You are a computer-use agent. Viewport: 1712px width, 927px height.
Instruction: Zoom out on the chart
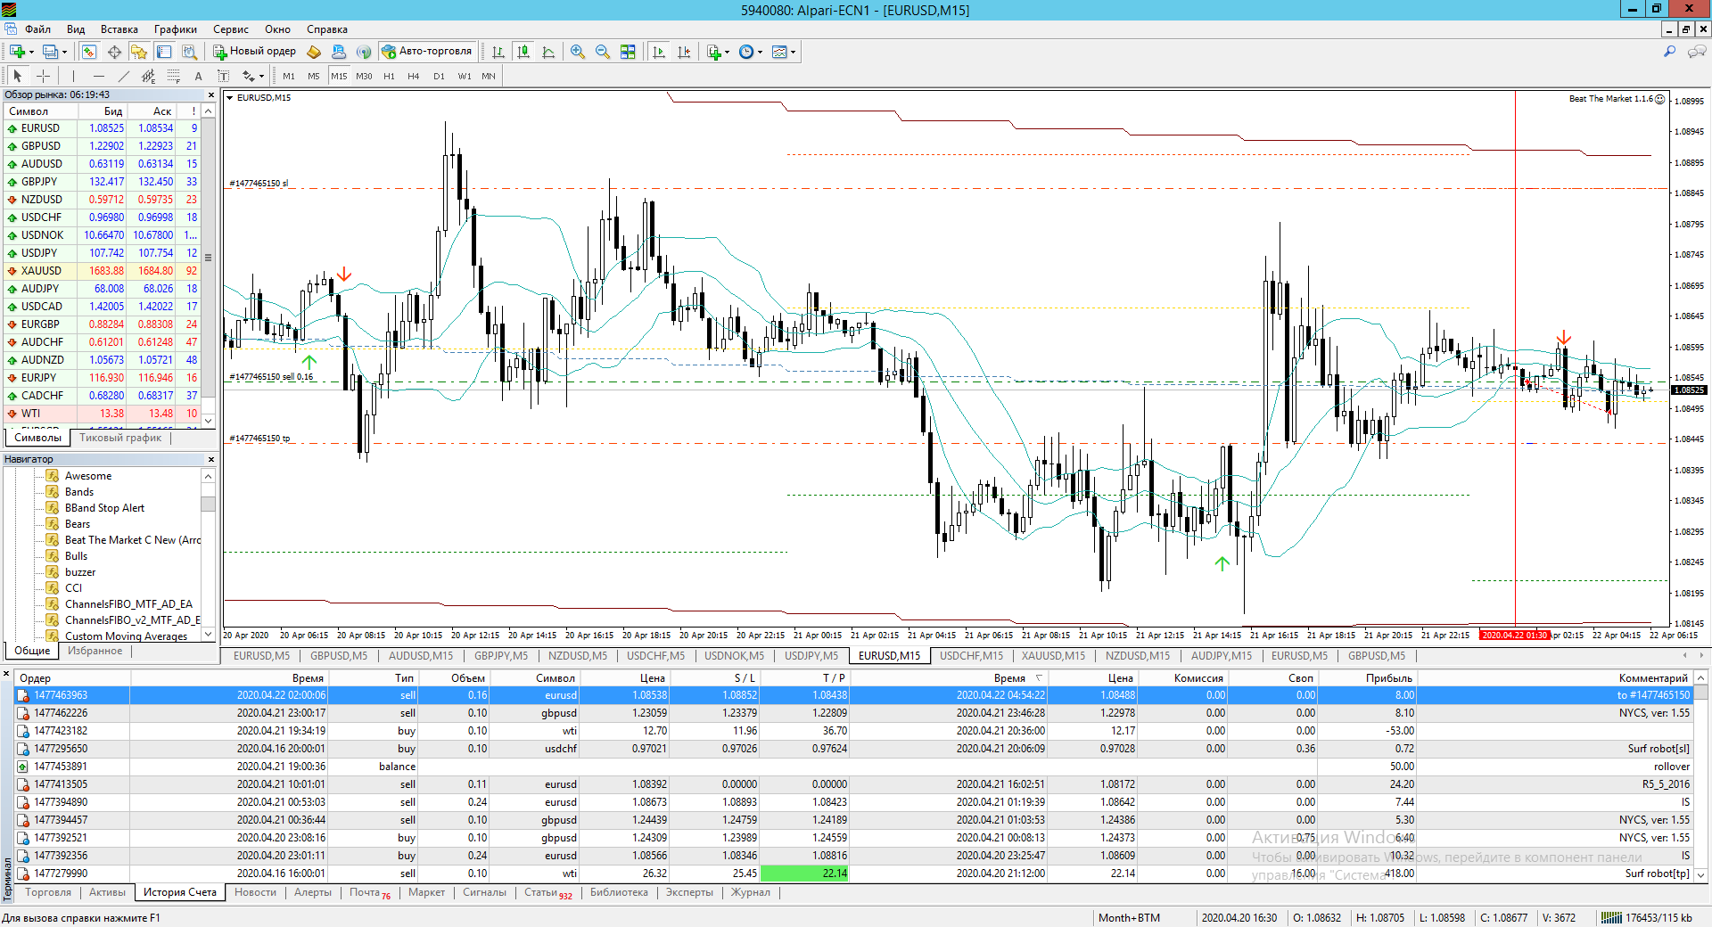[x=603, y=52]
